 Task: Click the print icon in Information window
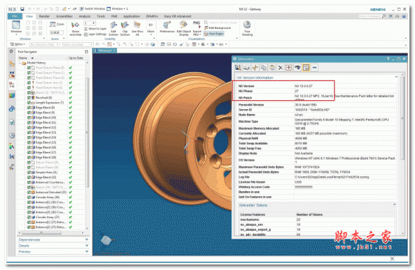246,68
